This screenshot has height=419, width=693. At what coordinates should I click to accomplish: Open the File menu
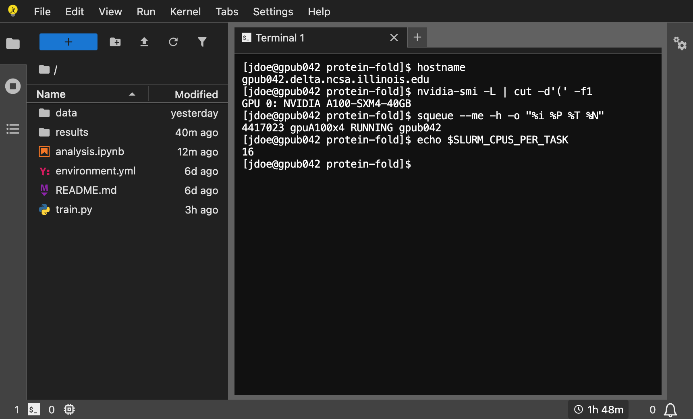point(42,12)
